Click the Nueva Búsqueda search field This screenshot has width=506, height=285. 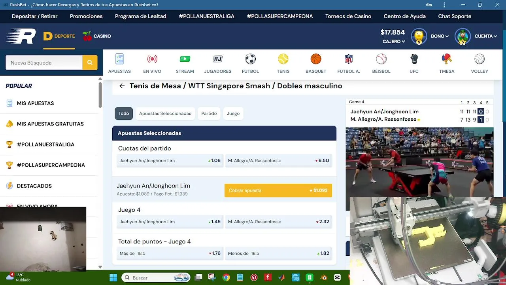tap(44, 63)
